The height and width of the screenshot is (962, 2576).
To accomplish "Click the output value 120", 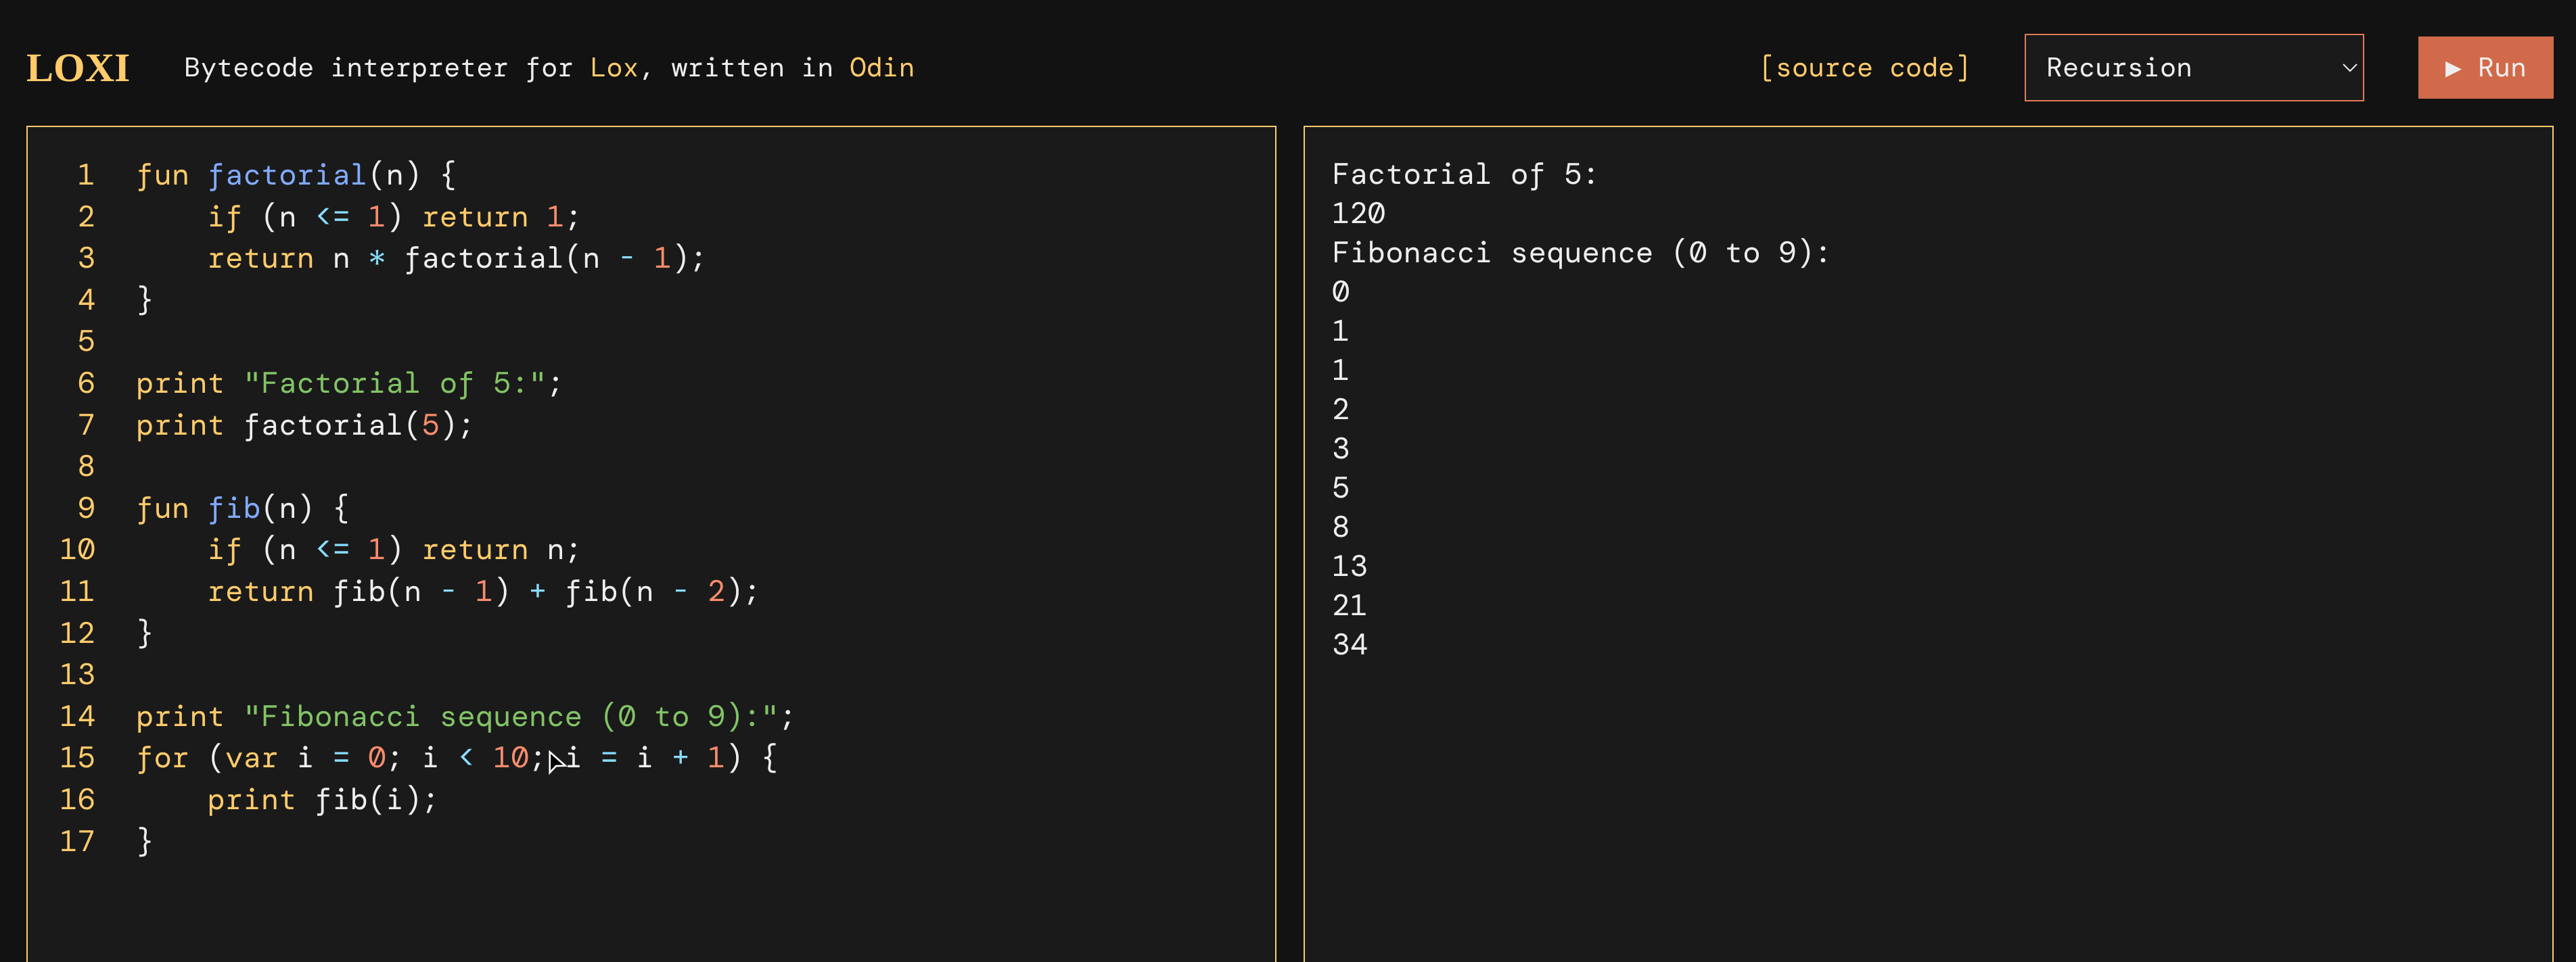I will (x=1358, y=214).
